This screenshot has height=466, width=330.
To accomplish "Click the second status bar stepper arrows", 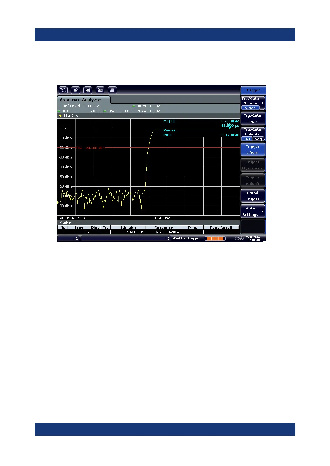I will tap(168, 239).
